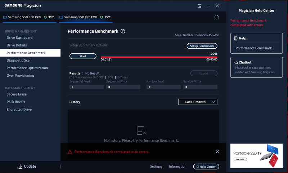The image size is (288, 173).
Task: Click the 'No Result' status text
Action: (93, 73)
